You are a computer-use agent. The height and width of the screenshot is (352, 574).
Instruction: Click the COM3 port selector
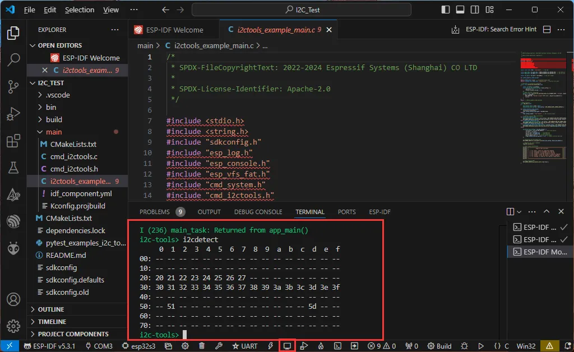point(100,346)
